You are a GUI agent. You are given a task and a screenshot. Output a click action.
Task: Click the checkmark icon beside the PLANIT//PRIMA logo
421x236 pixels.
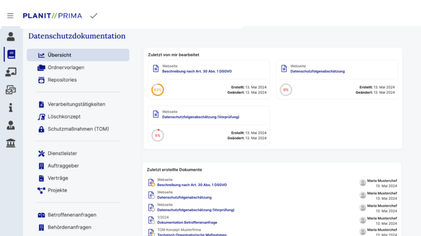[x=94, y=16]
